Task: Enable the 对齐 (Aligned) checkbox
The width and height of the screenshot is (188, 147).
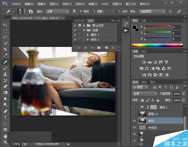Action: (119, 12)
